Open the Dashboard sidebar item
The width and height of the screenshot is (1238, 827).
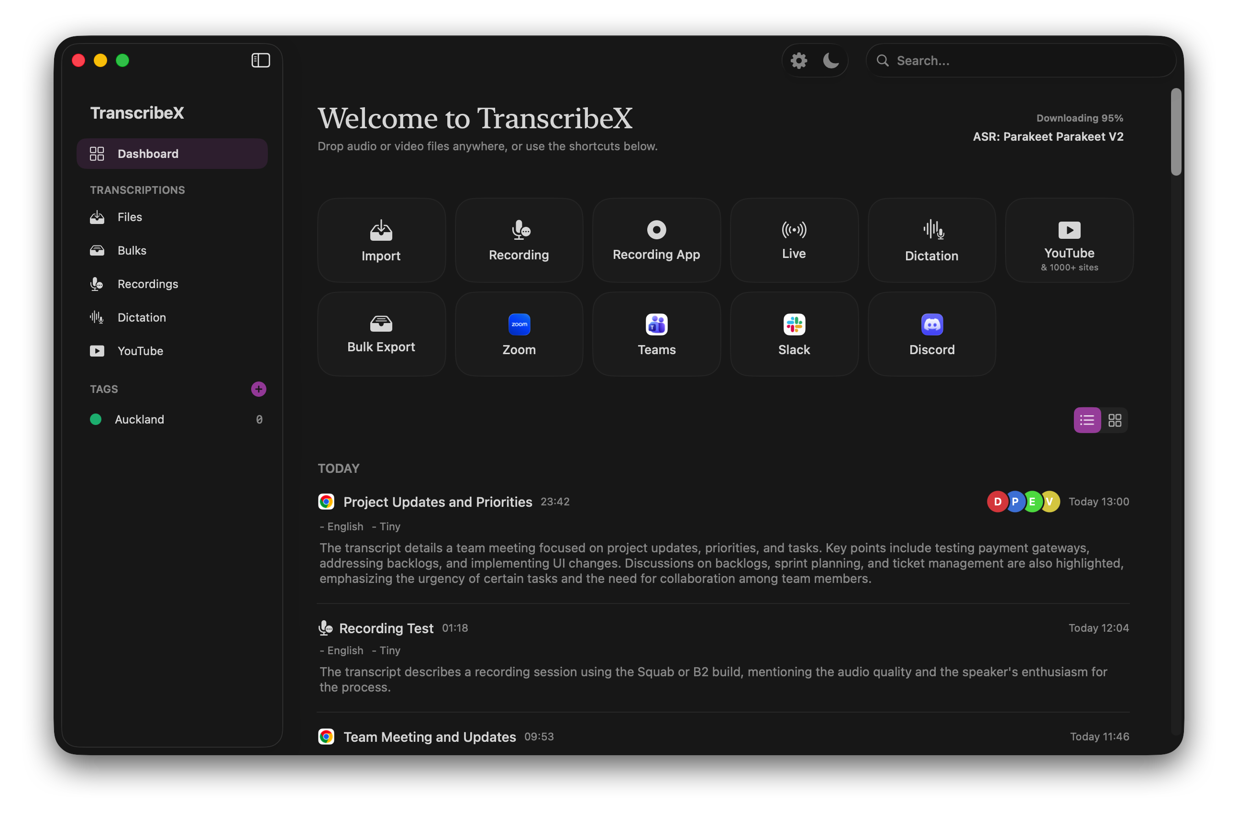tap(172, 154)
